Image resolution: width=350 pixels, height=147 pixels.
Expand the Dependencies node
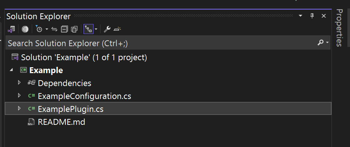click(x=19, y=83)
